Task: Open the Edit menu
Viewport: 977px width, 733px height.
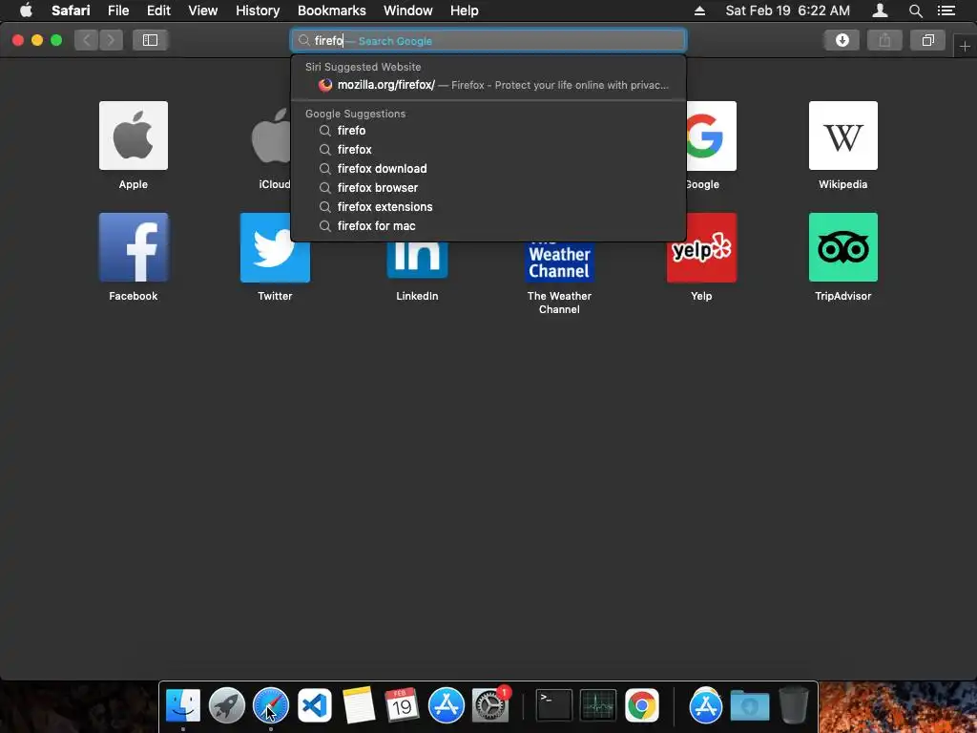Action: pos(158,10)
